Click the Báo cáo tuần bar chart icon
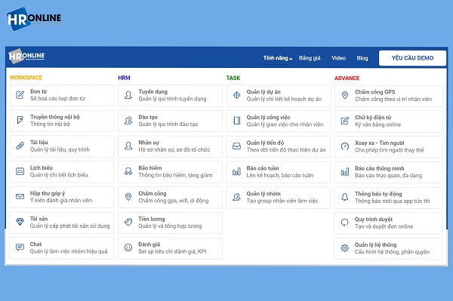The height and width of the screenshot is (301, 453). click(x=236, y=171)
